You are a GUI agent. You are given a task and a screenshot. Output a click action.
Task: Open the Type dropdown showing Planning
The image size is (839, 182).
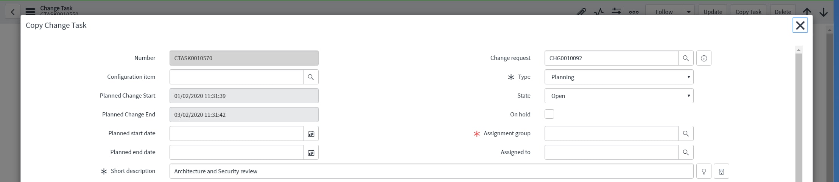619,77
